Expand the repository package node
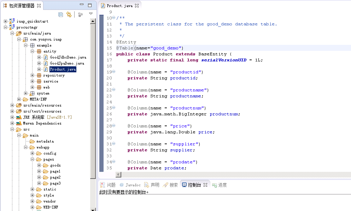 (33, 75)
